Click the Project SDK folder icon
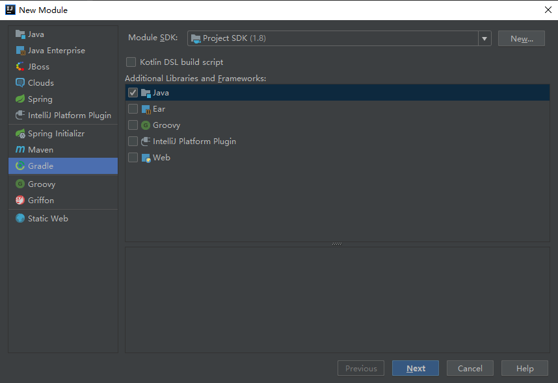558x383 pixels. click(x=196, y=38)
